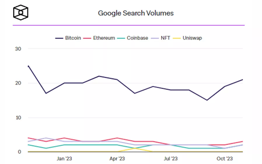The width and height of the screenshot is (262, 164).
Task: Click the Google Search Volumes chart title
Action: pyautogui.click(x=136, y=13)
